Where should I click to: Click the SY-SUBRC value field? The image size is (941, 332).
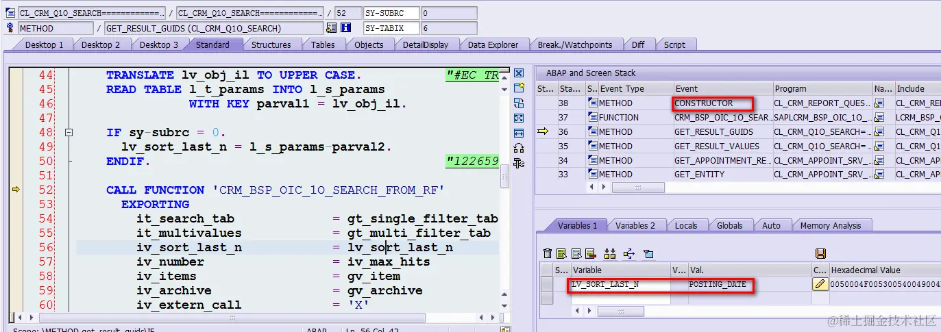[449, 13]
